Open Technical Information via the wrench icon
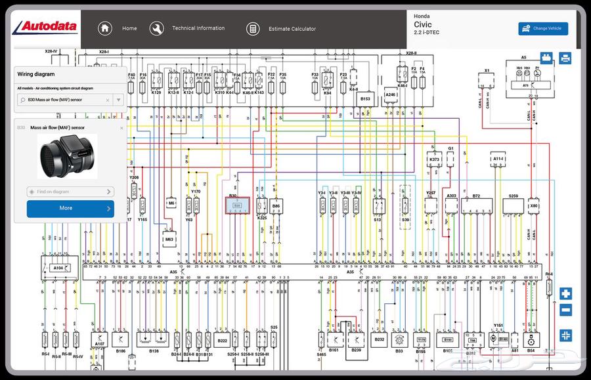Viewport: 591px width, 380px height. pyautogui.click(x=156, y=28)
